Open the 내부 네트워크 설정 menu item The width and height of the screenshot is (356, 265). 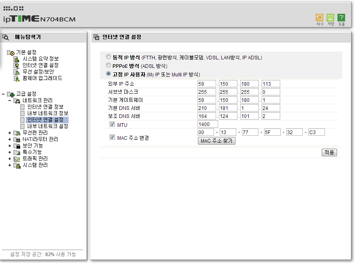[48, 126]
